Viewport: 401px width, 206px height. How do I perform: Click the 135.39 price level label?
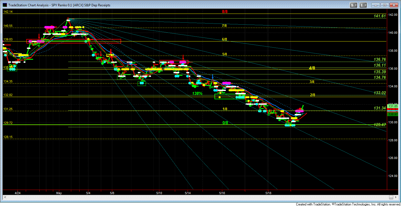pos(380,72)
